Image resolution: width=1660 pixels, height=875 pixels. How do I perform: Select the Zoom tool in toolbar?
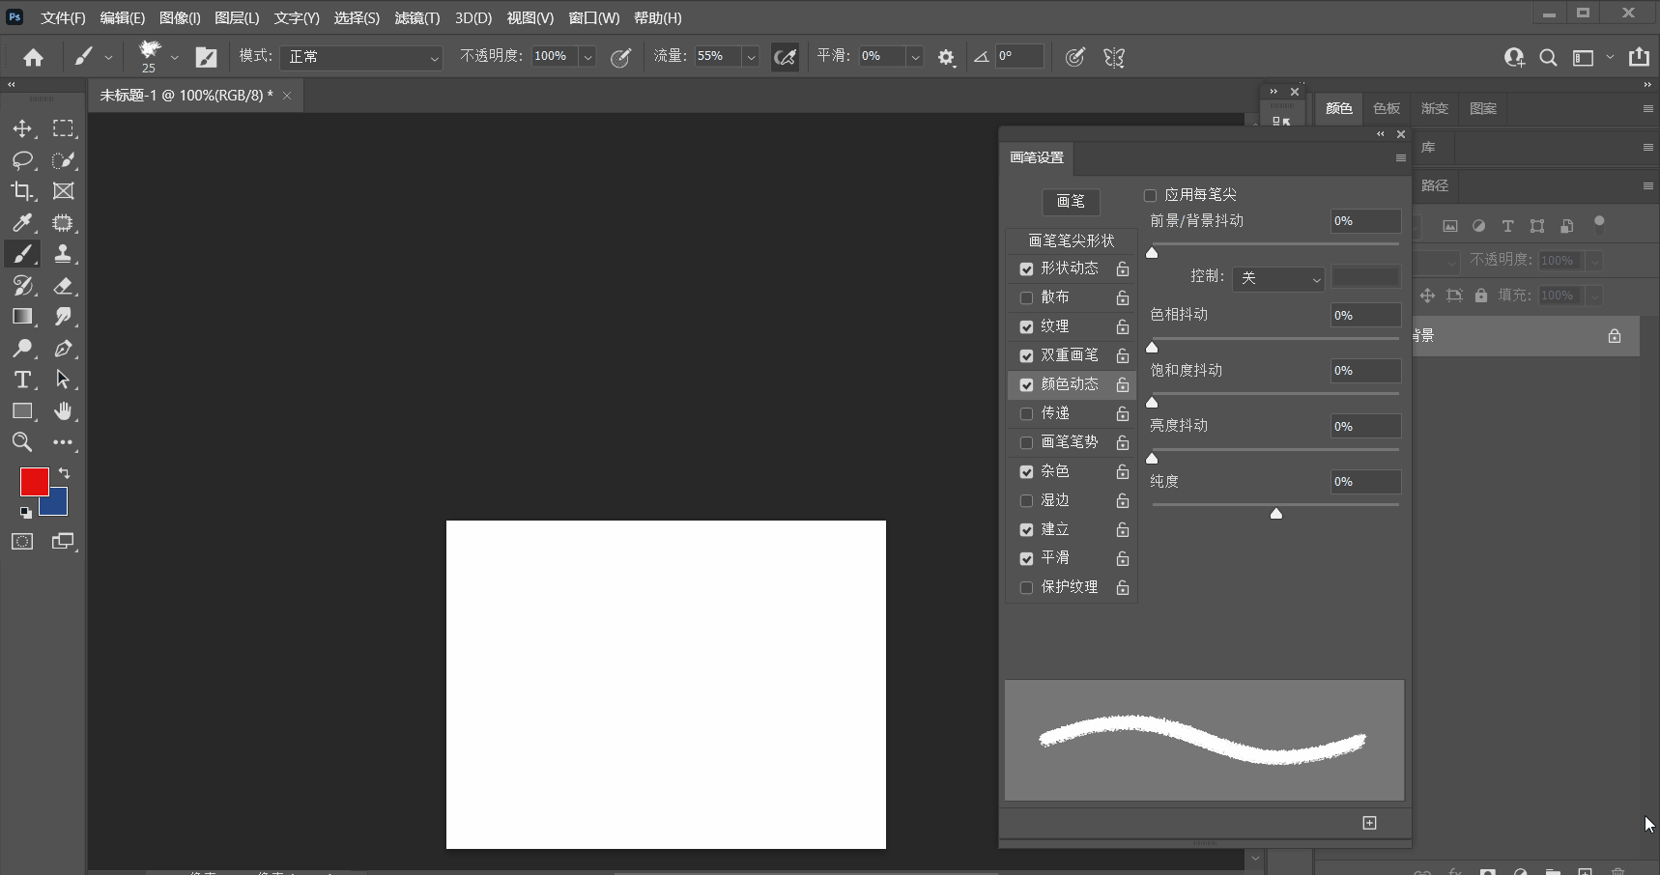pyautogui.click(x=22, y=442)
